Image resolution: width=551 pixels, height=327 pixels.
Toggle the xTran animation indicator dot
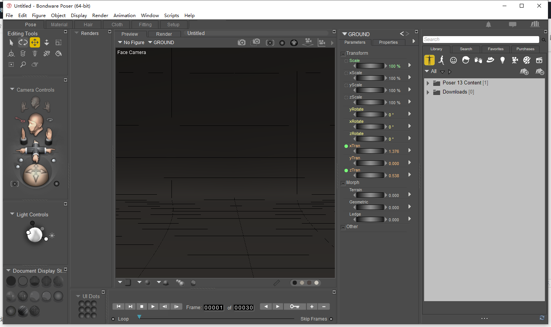point(346,146)
